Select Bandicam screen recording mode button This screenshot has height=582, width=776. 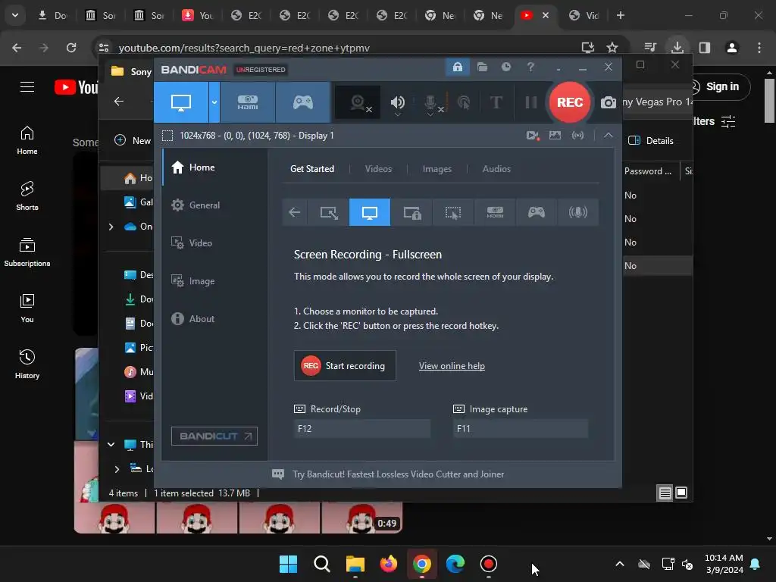tap(181, 102)
